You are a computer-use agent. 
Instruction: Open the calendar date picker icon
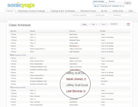128,24
